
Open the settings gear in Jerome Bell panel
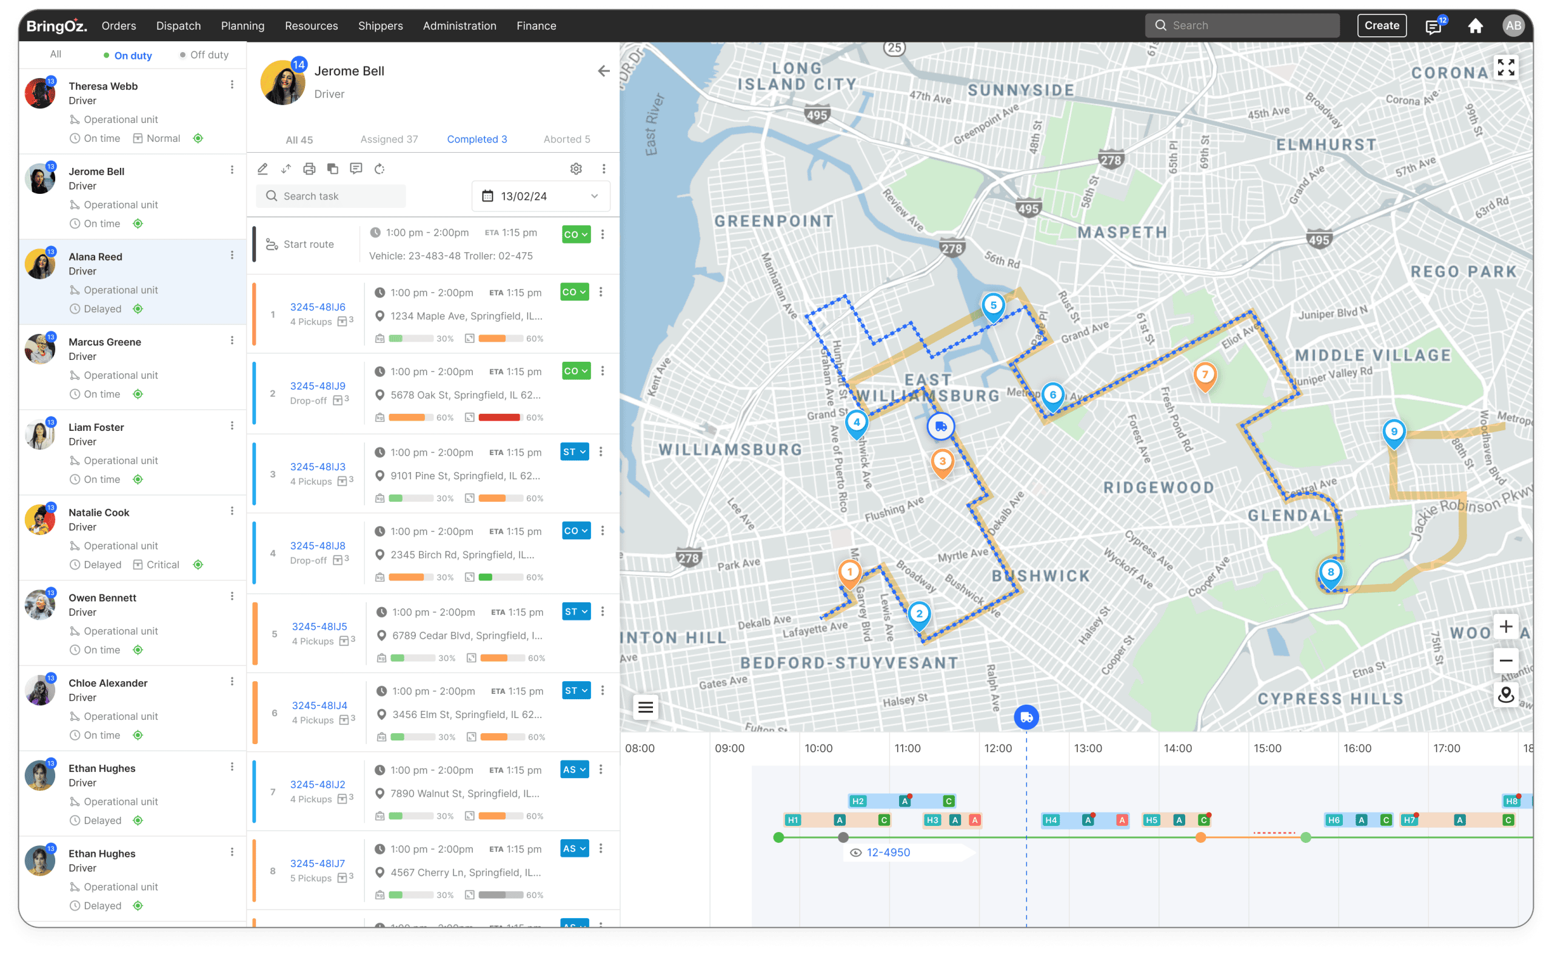(x=576, y=168)
